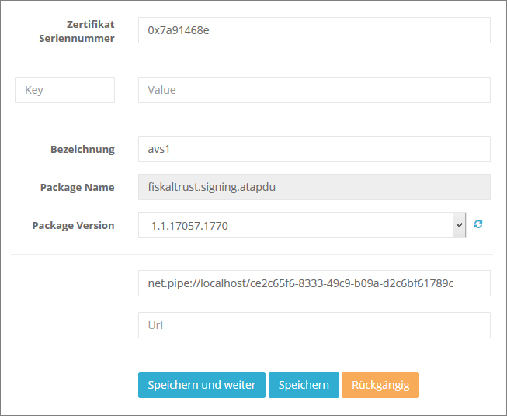
Task: Click into the Value field
Action: click(x=314, y=90)
